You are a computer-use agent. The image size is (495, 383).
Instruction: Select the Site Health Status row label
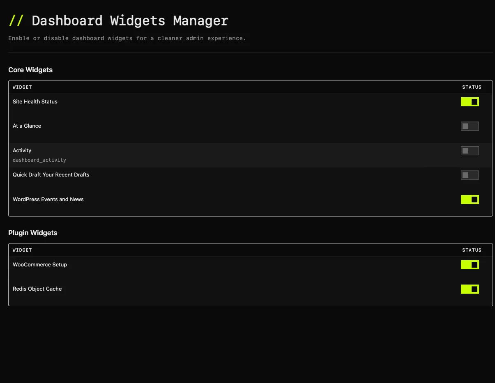coord(35,101)
